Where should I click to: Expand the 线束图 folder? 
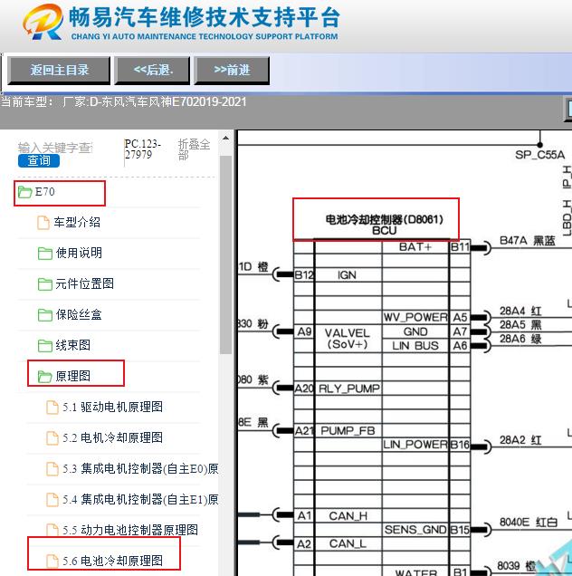[x=72, y=345]
